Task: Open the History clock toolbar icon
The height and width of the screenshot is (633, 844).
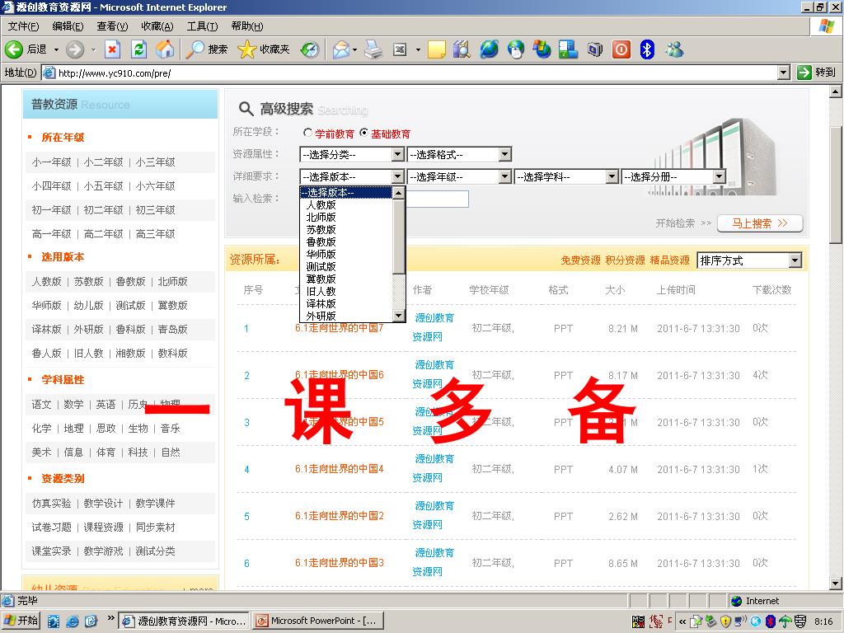Action: tap(310, 49)
